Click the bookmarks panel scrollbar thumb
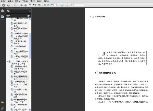This screenshot has height=111, width=153. (x=30, y=46)
